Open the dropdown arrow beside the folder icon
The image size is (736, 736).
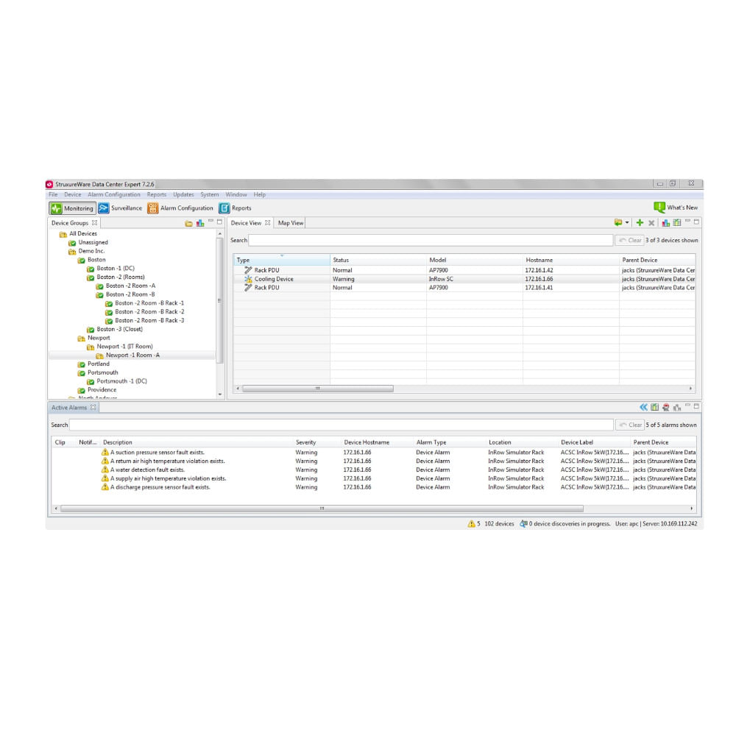(x=627, y=223)
